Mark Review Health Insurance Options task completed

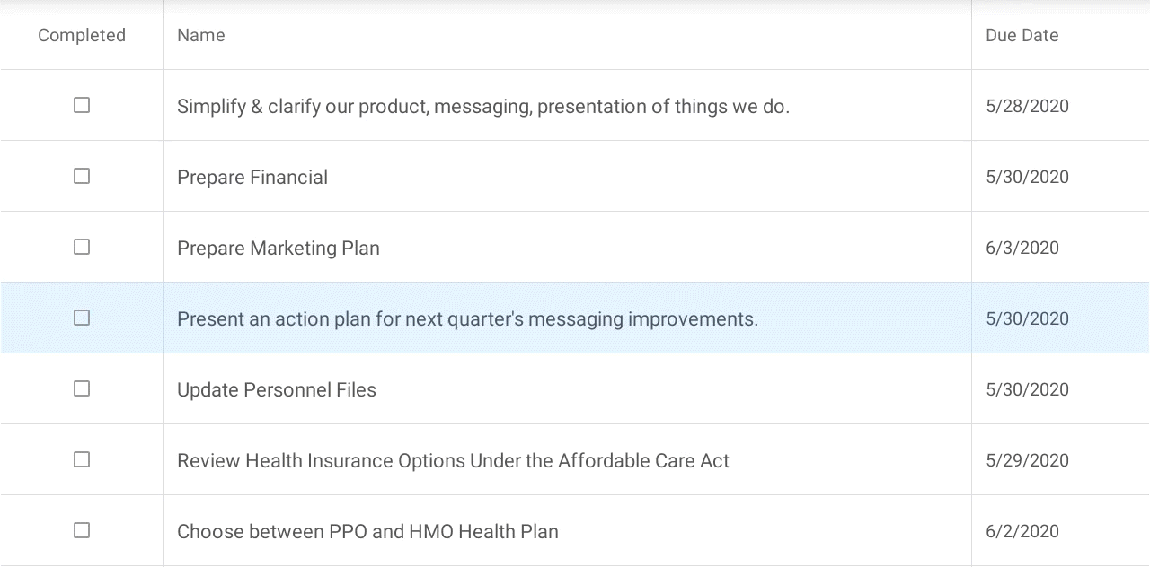click(x=82, y=459)
